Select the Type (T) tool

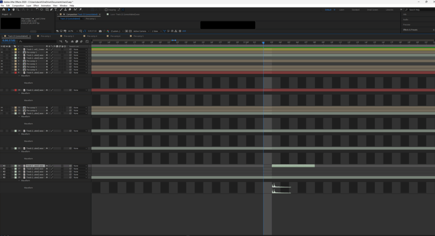(56, 9)
